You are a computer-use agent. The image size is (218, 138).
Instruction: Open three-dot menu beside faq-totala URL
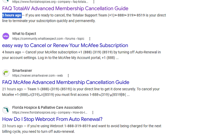pos(94,2)
